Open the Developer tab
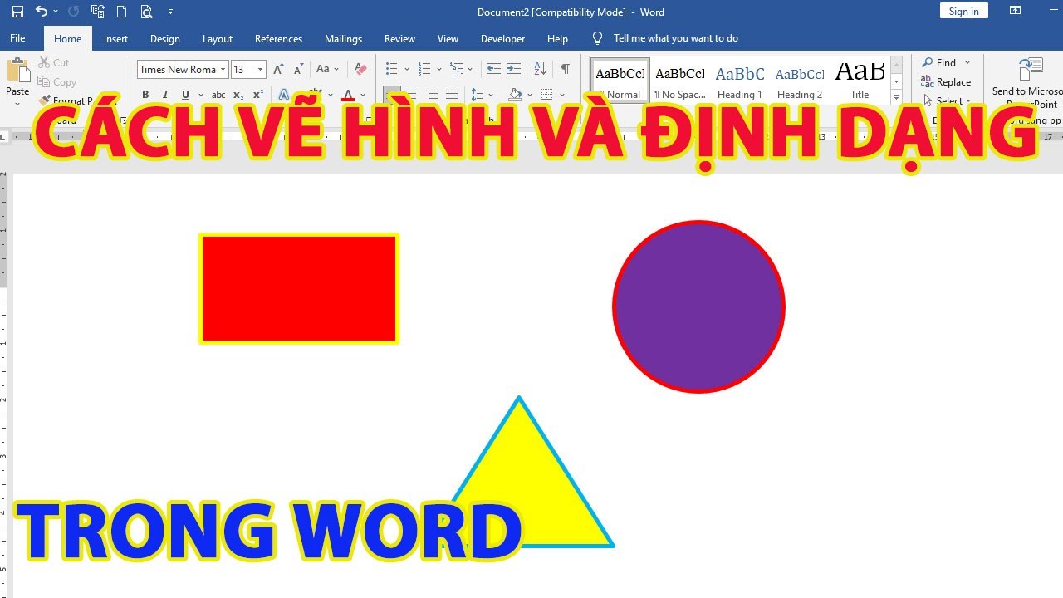This screenshot has width=1063, height=598. pos(502,38)
